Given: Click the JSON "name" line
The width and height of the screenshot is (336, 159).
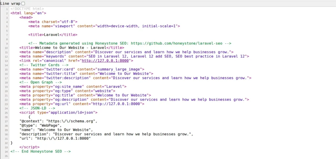Looking at the screenshot, I should click(56, 130).
